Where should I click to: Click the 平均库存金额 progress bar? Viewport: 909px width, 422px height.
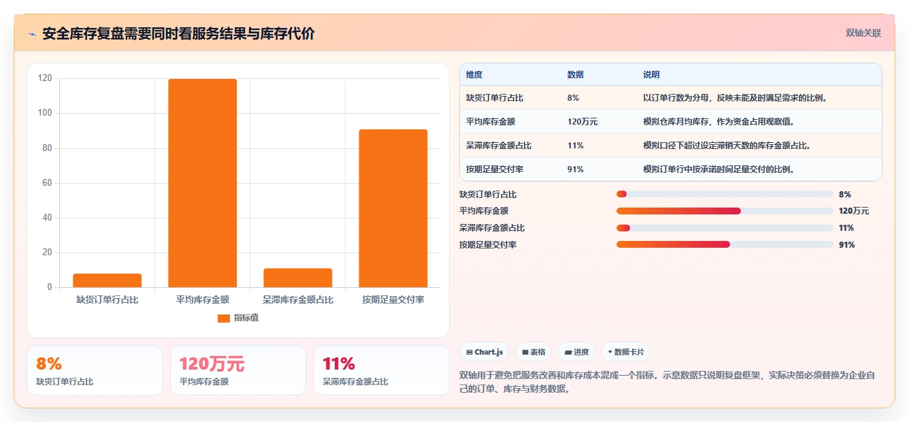tap(725, 211)
